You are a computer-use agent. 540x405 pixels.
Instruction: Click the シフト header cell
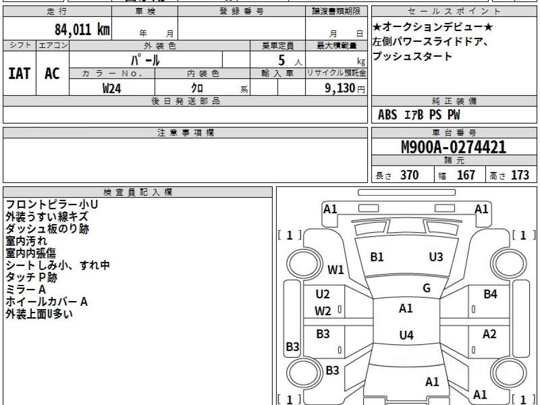[x=19, y=45]
